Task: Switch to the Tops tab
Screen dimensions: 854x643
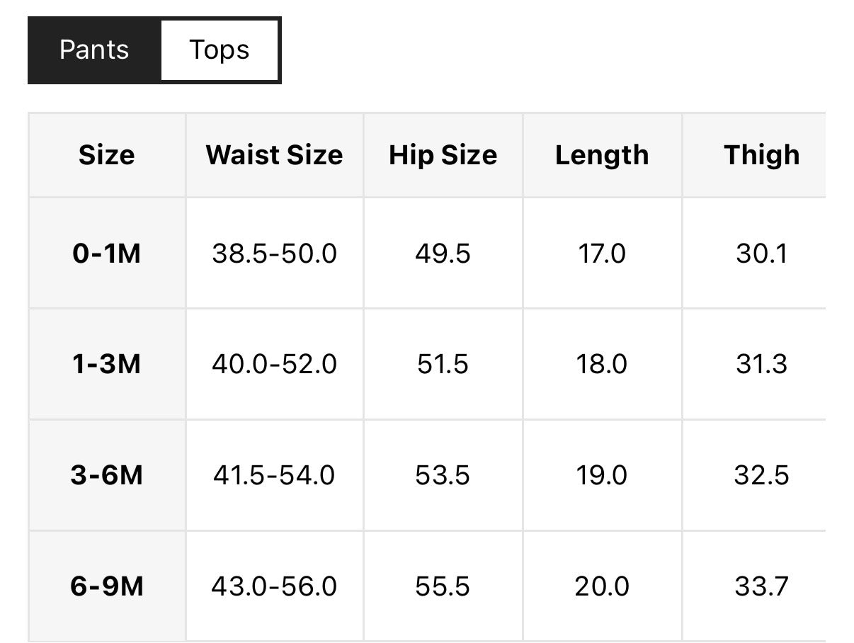Action: [219, 50]
